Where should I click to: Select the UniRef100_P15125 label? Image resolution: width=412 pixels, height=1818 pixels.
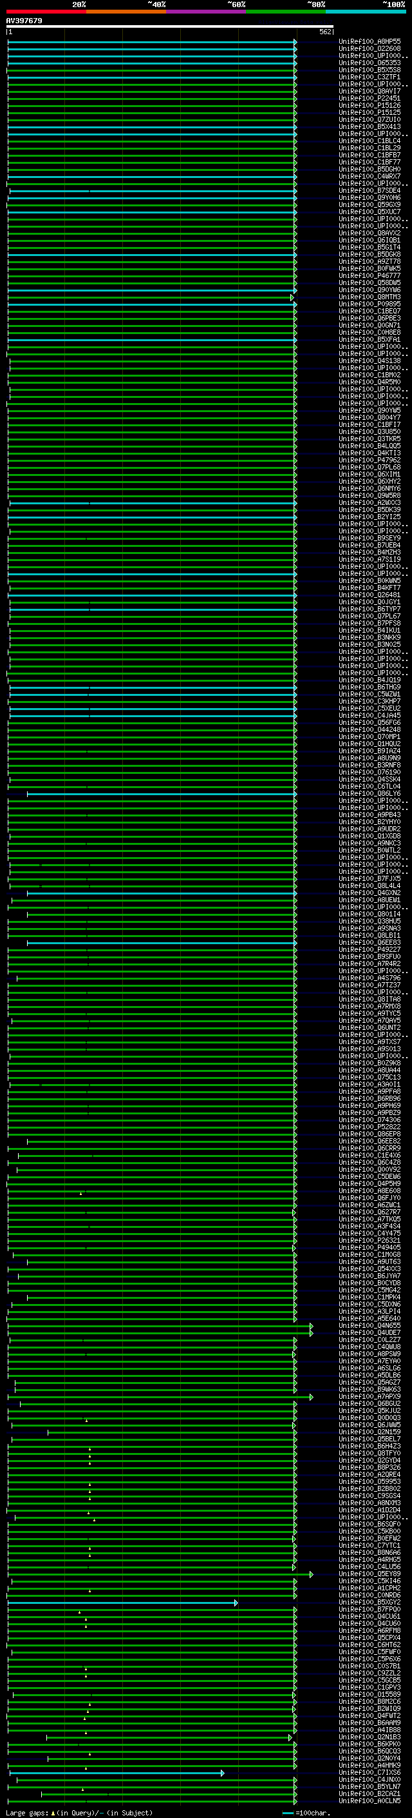coord(370,112)
